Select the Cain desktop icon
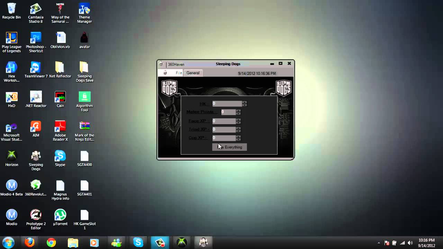 coord(60,100)
